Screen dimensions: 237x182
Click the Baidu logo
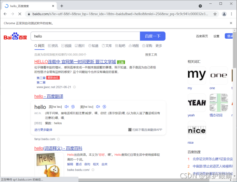[x=15, y=36]
